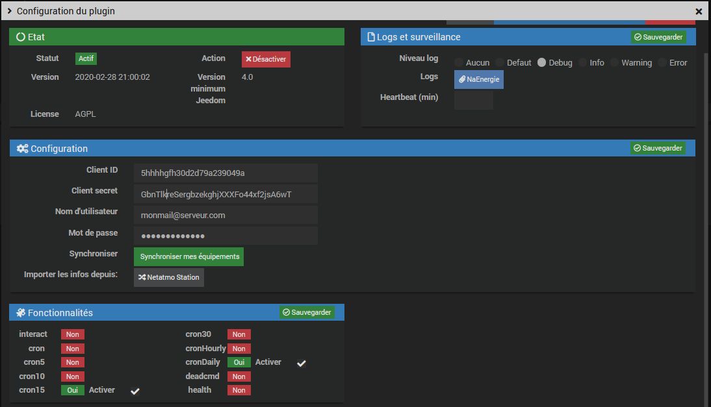Click Sauvegarder in the Fonctionnalités panel
Screen dimensions: 711x407
pos(307,312)
